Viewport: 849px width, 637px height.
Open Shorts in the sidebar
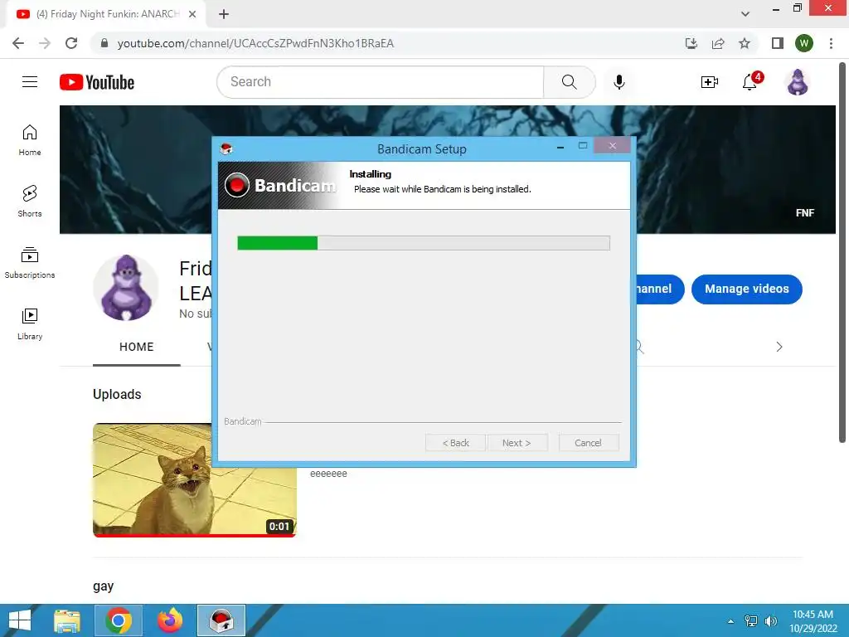coord(30,202)
